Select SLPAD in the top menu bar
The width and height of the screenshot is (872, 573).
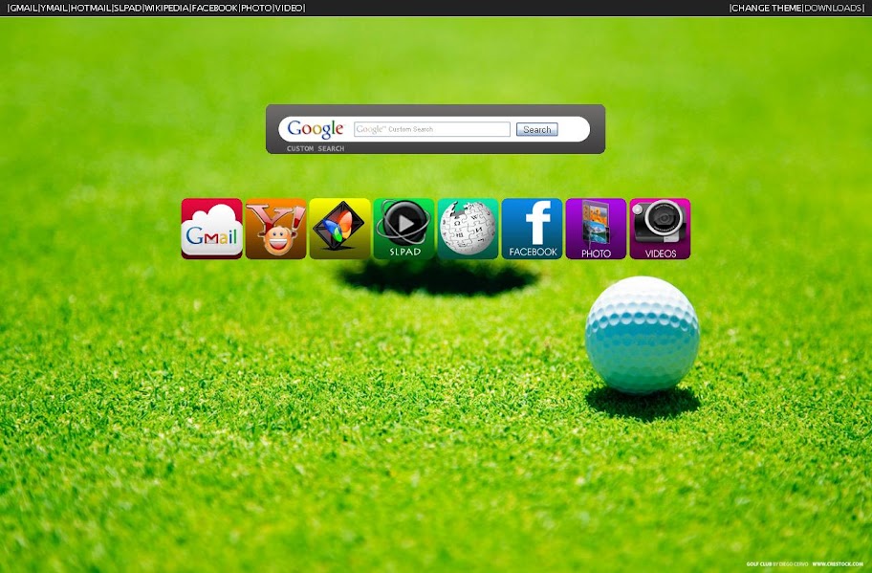point(127,8)
